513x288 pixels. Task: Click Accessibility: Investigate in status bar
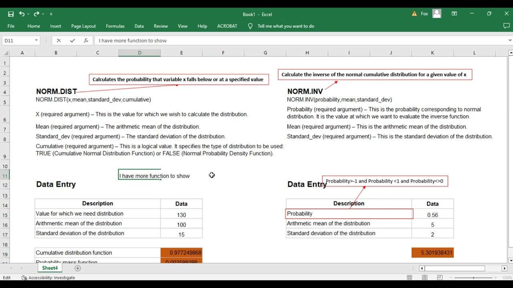point(48,278)
